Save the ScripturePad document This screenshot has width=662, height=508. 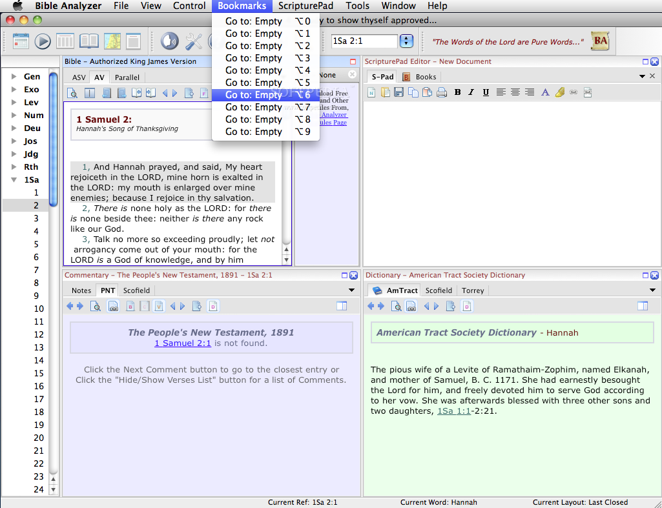[398, 92]
